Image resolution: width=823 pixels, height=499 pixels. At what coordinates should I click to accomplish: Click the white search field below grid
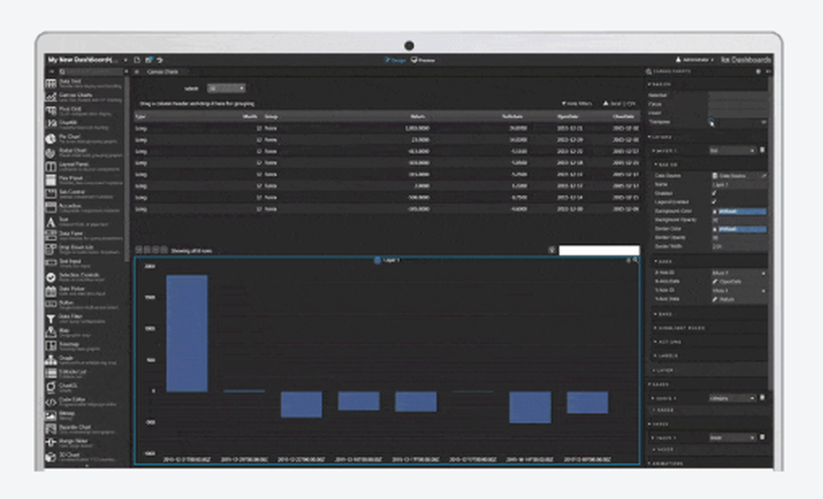tap(599, 251)
